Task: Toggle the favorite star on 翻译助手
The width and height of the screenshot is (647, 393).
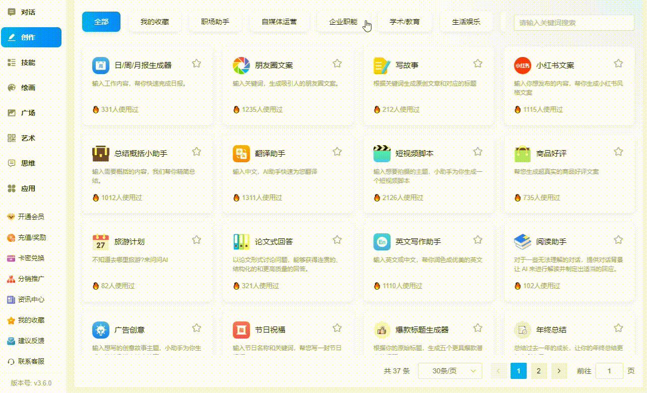Action: pos(337,152)
